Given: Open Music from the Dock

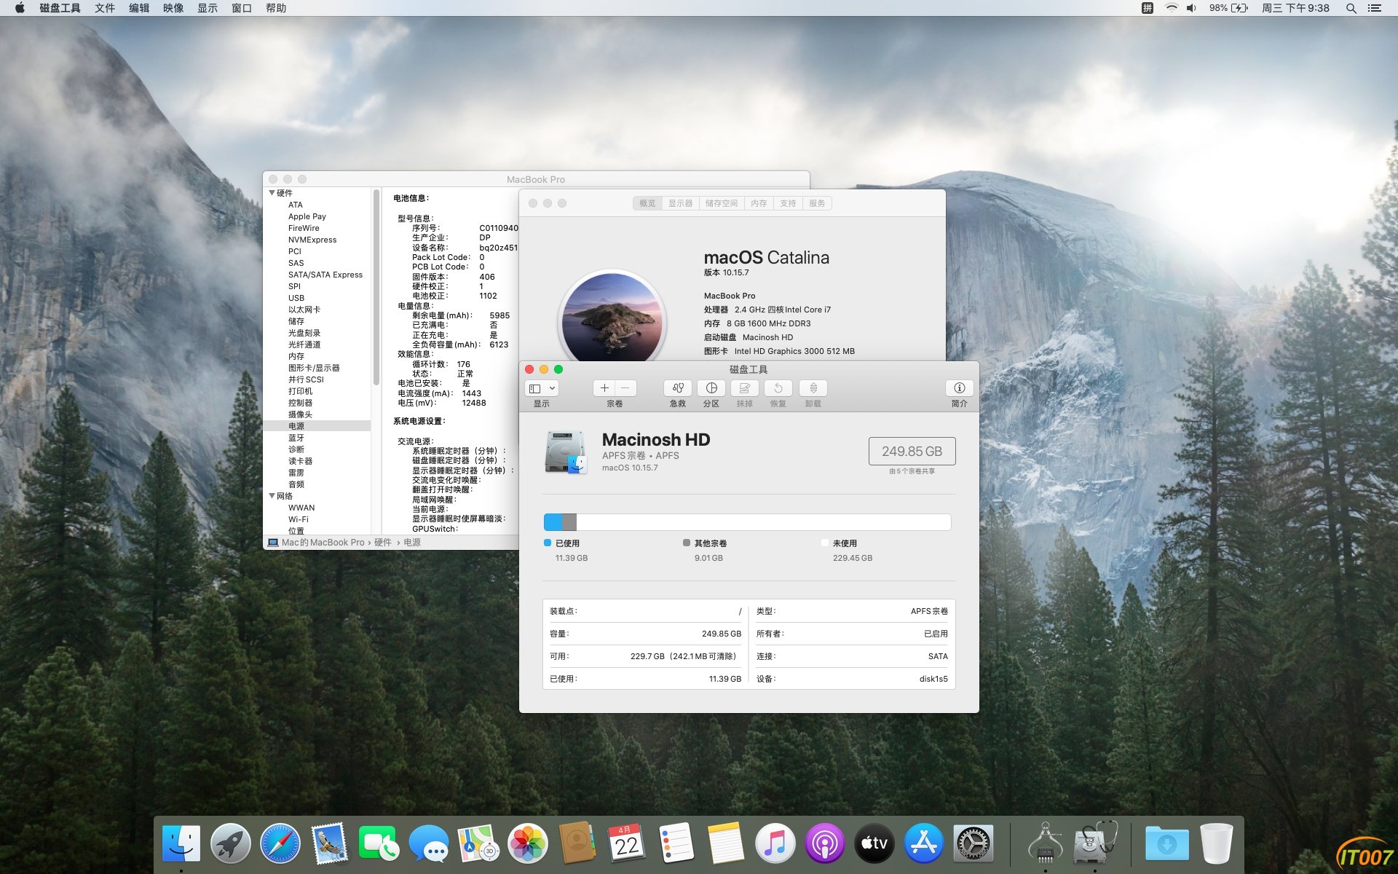Looking at the screenshot, I should click(x=775, y=844).
